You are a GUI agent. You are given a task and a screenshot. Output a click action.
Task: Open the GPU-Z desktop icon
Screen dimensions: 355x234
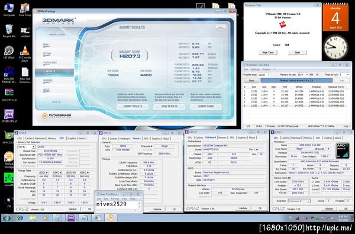[9, 137]
